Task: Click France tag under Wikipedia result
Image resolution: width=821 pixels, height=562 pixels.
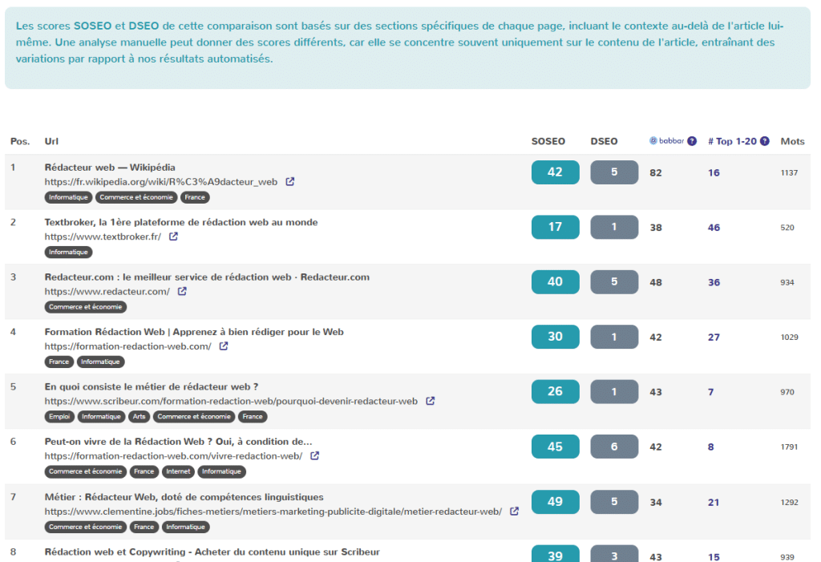Action: point(195,197)
